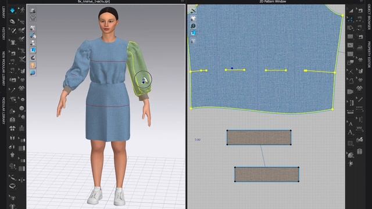Select the lower letter A annotation tool
Image resolution: width=372 pixels, height=209 pixels.
click(350, 133)
